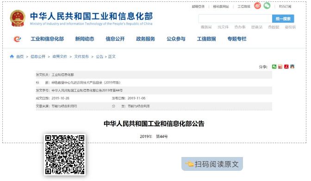Click the national emblem logo

pos(18,18)
